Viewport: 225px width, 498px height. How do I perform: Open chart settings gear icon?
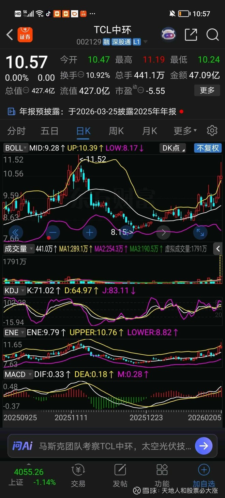[212, 130]
